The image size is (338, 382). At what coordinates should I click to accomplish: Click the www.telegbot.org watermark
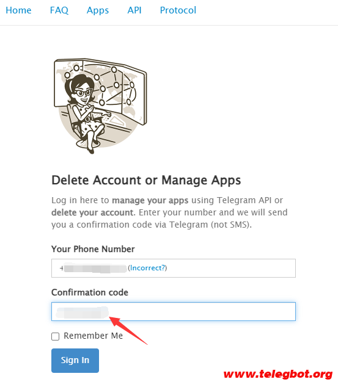point(278,374)
